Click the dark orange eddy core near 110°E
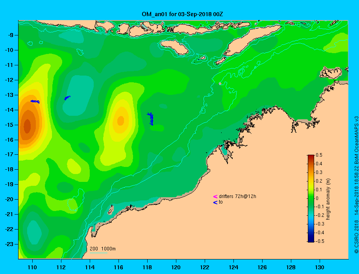Screen dimensions: 359x274 [27, 126]
